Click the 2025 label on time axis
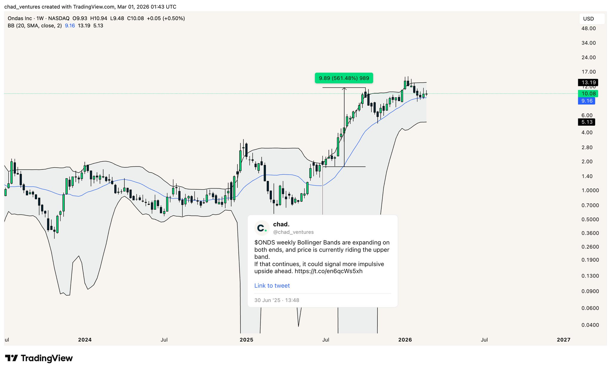611x371 pixels. coord(246,340)
